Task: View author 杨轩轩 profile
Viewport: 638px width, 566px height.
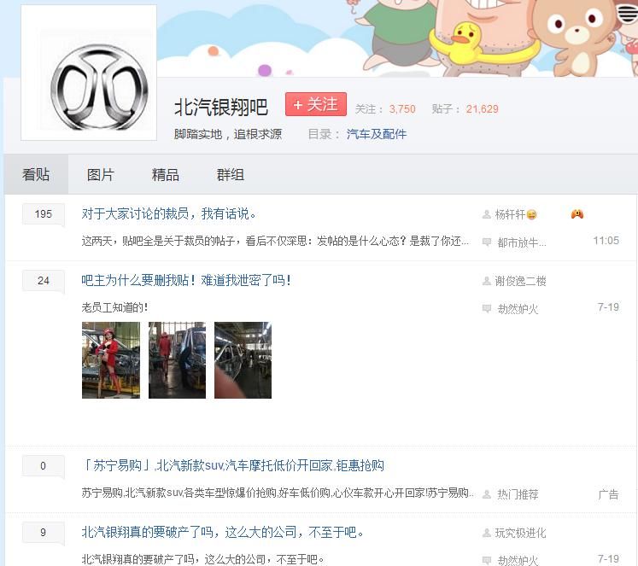Action: click(510, 214)
